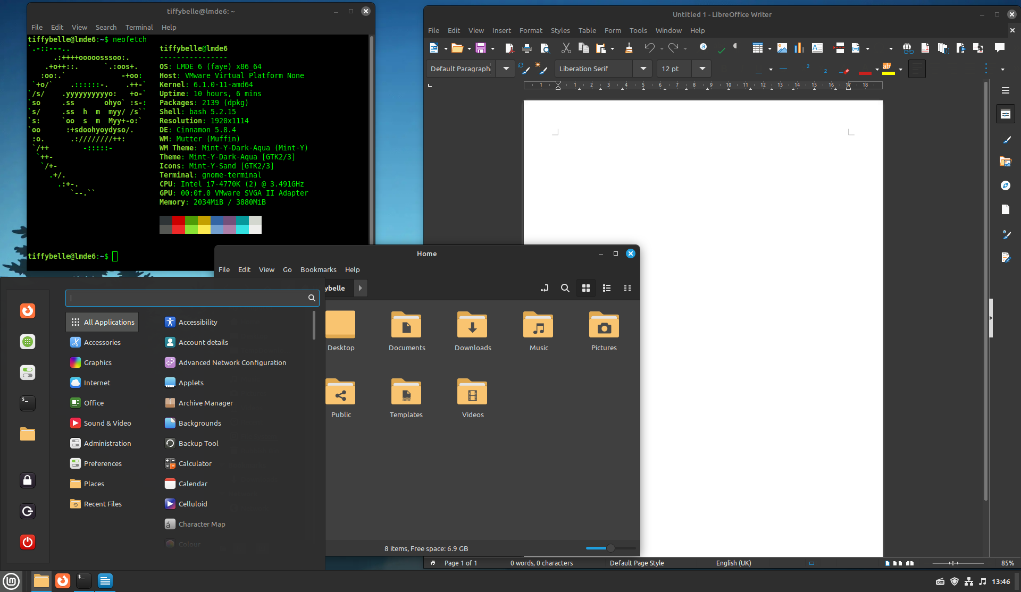Expand the highlighting color dropdown arrow
This screenshot has height=592, width=1021.
coord(900,69)
